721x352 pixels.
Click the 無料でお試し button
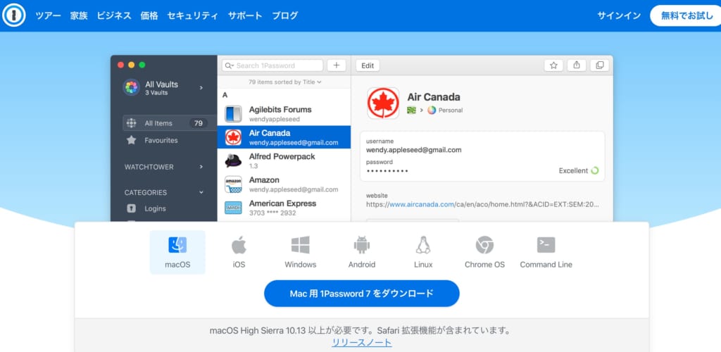pyautogui.click(x=687, y=15)
